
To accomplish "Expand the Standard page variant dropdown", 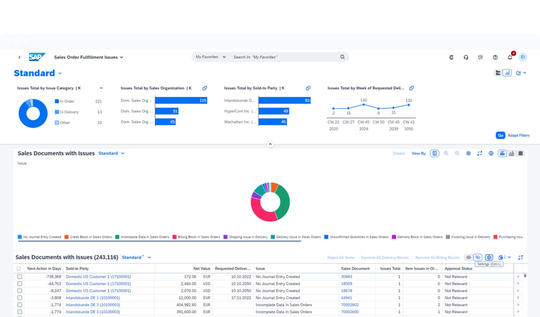I will click(60, 73).
